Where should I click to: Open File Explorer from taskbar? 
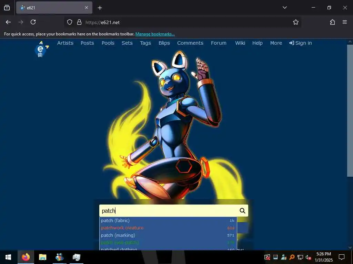(42, 257)
